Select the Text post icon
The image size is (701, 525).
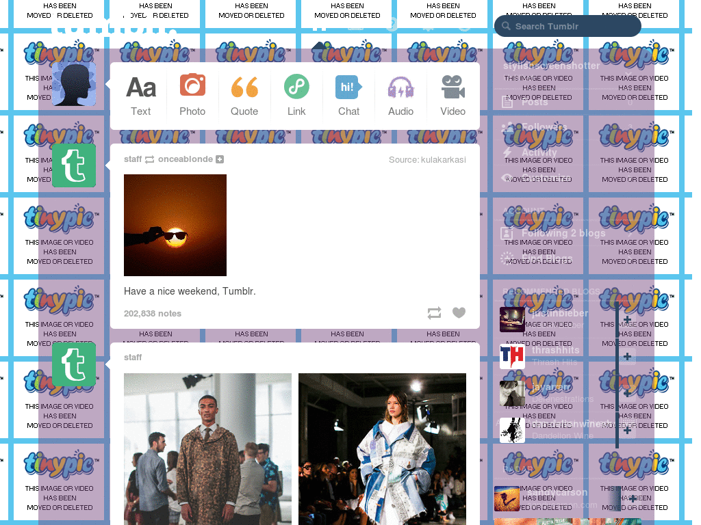(x=140, y=87)
